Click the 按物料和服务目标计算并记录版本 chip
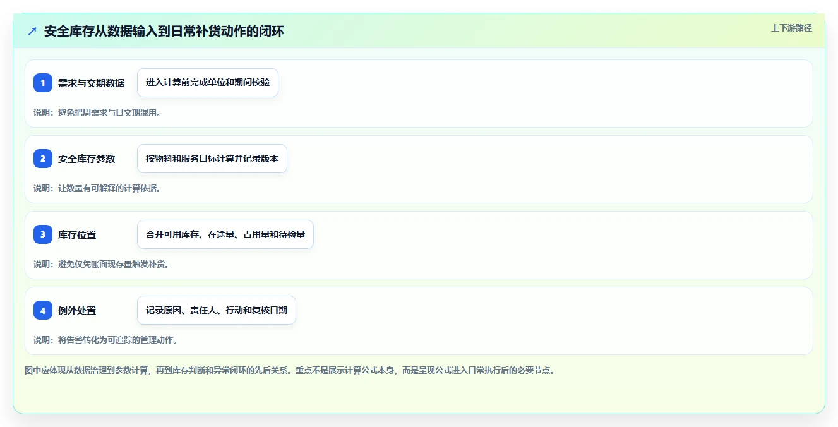838x427 pixels. click(212, 159)
